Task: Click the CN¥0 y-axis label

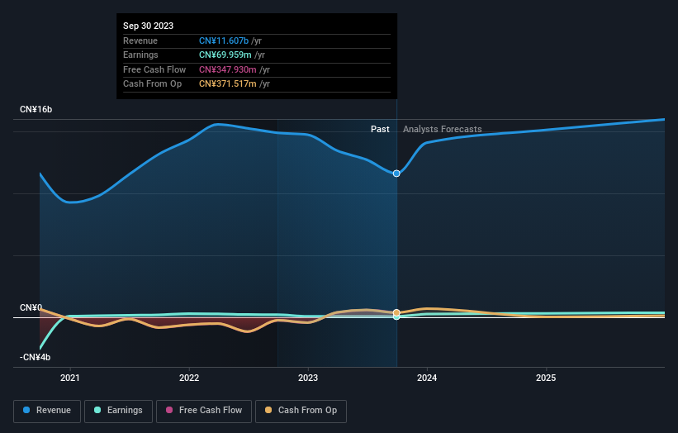Action: (31, 307)
